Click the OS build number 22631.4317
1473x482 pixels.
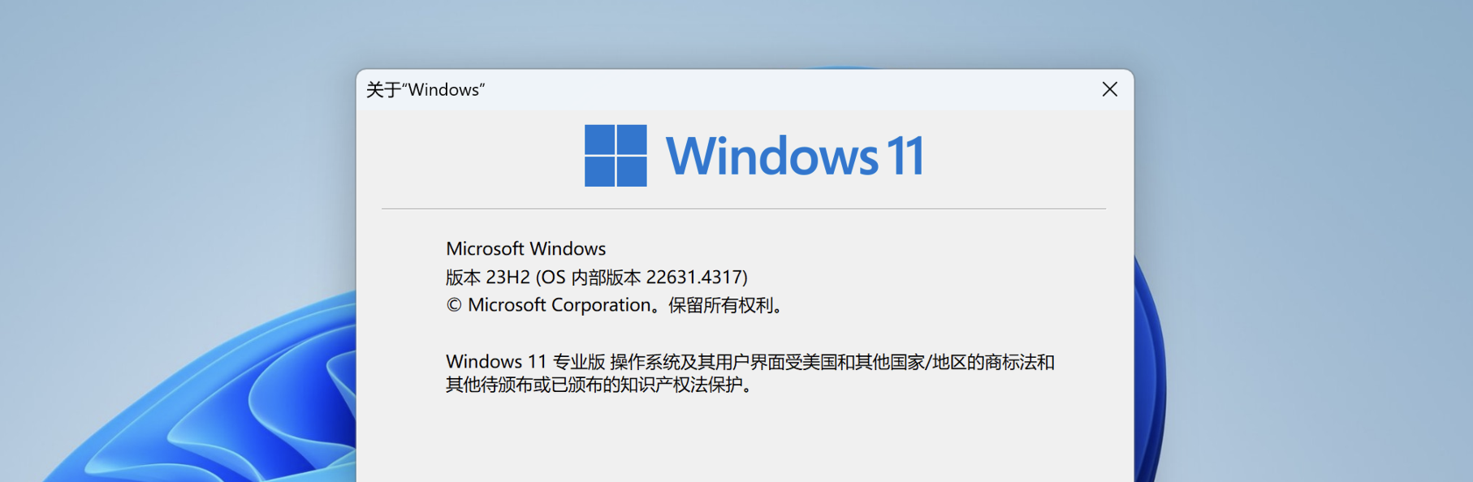coord(695,278)
